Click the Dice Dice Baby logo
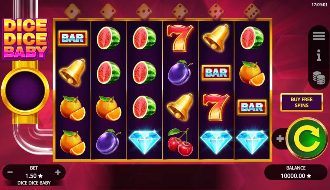 (25, 39)
